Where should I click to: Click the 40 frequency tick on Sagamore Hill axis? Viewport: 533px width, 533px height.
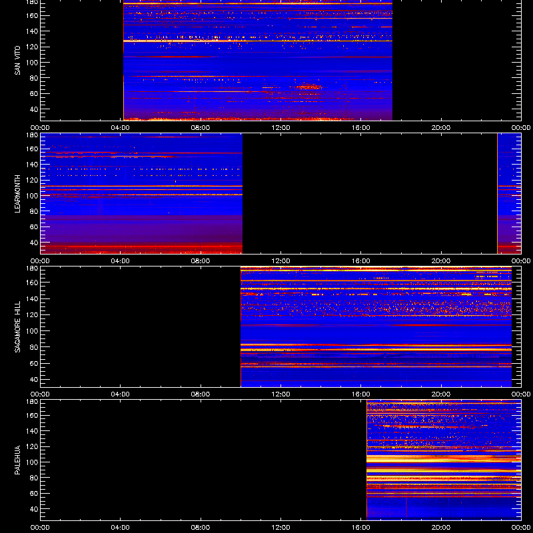[34, 379]
